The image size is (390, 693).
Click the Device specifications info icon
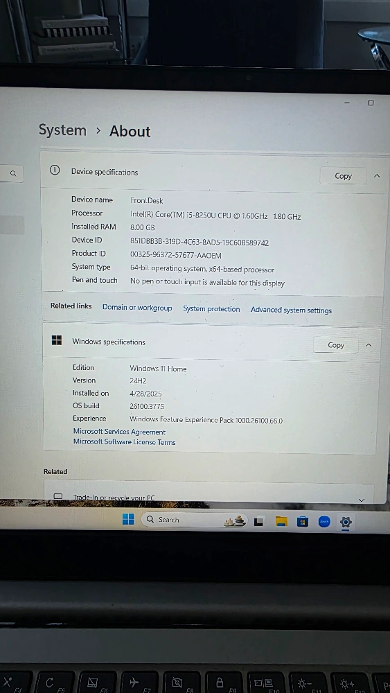coord(55,170)
